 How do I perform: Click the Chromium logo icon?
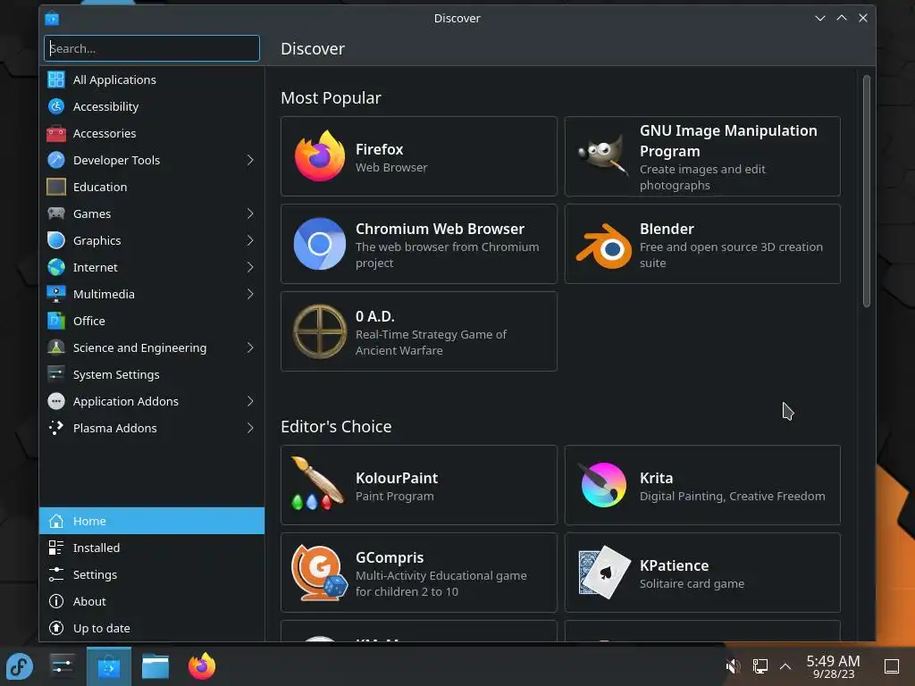(x=319, y=244)
